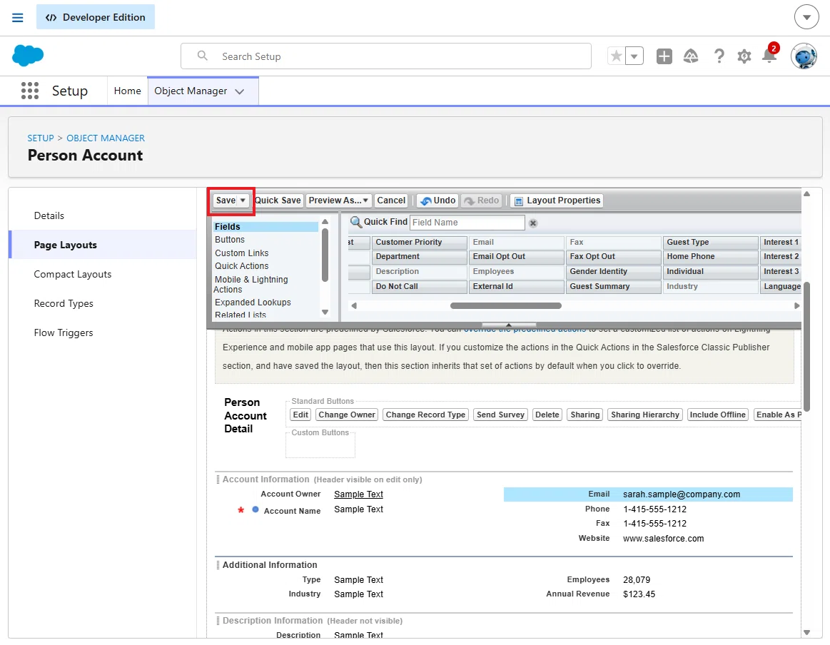Click the Additional Information section header
Screen dimensions: 830x645
270,565
